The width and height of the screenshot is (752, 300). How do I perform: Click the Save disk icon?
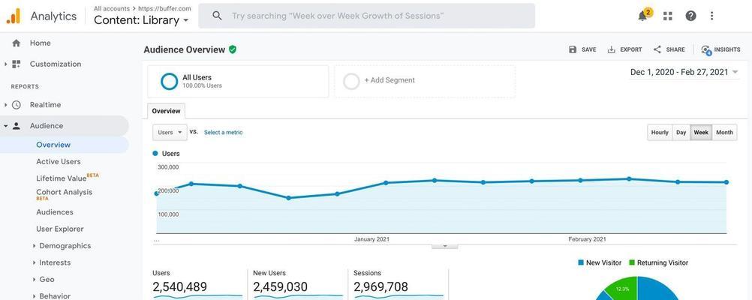pyautogui.click(x=573, y=49)
